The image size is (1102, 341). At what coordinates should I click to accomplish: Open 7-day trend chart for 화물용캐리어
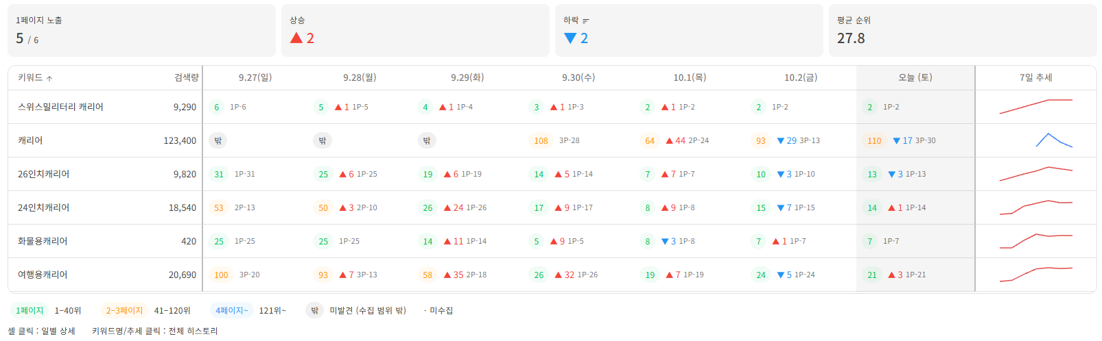(1035, 240)
